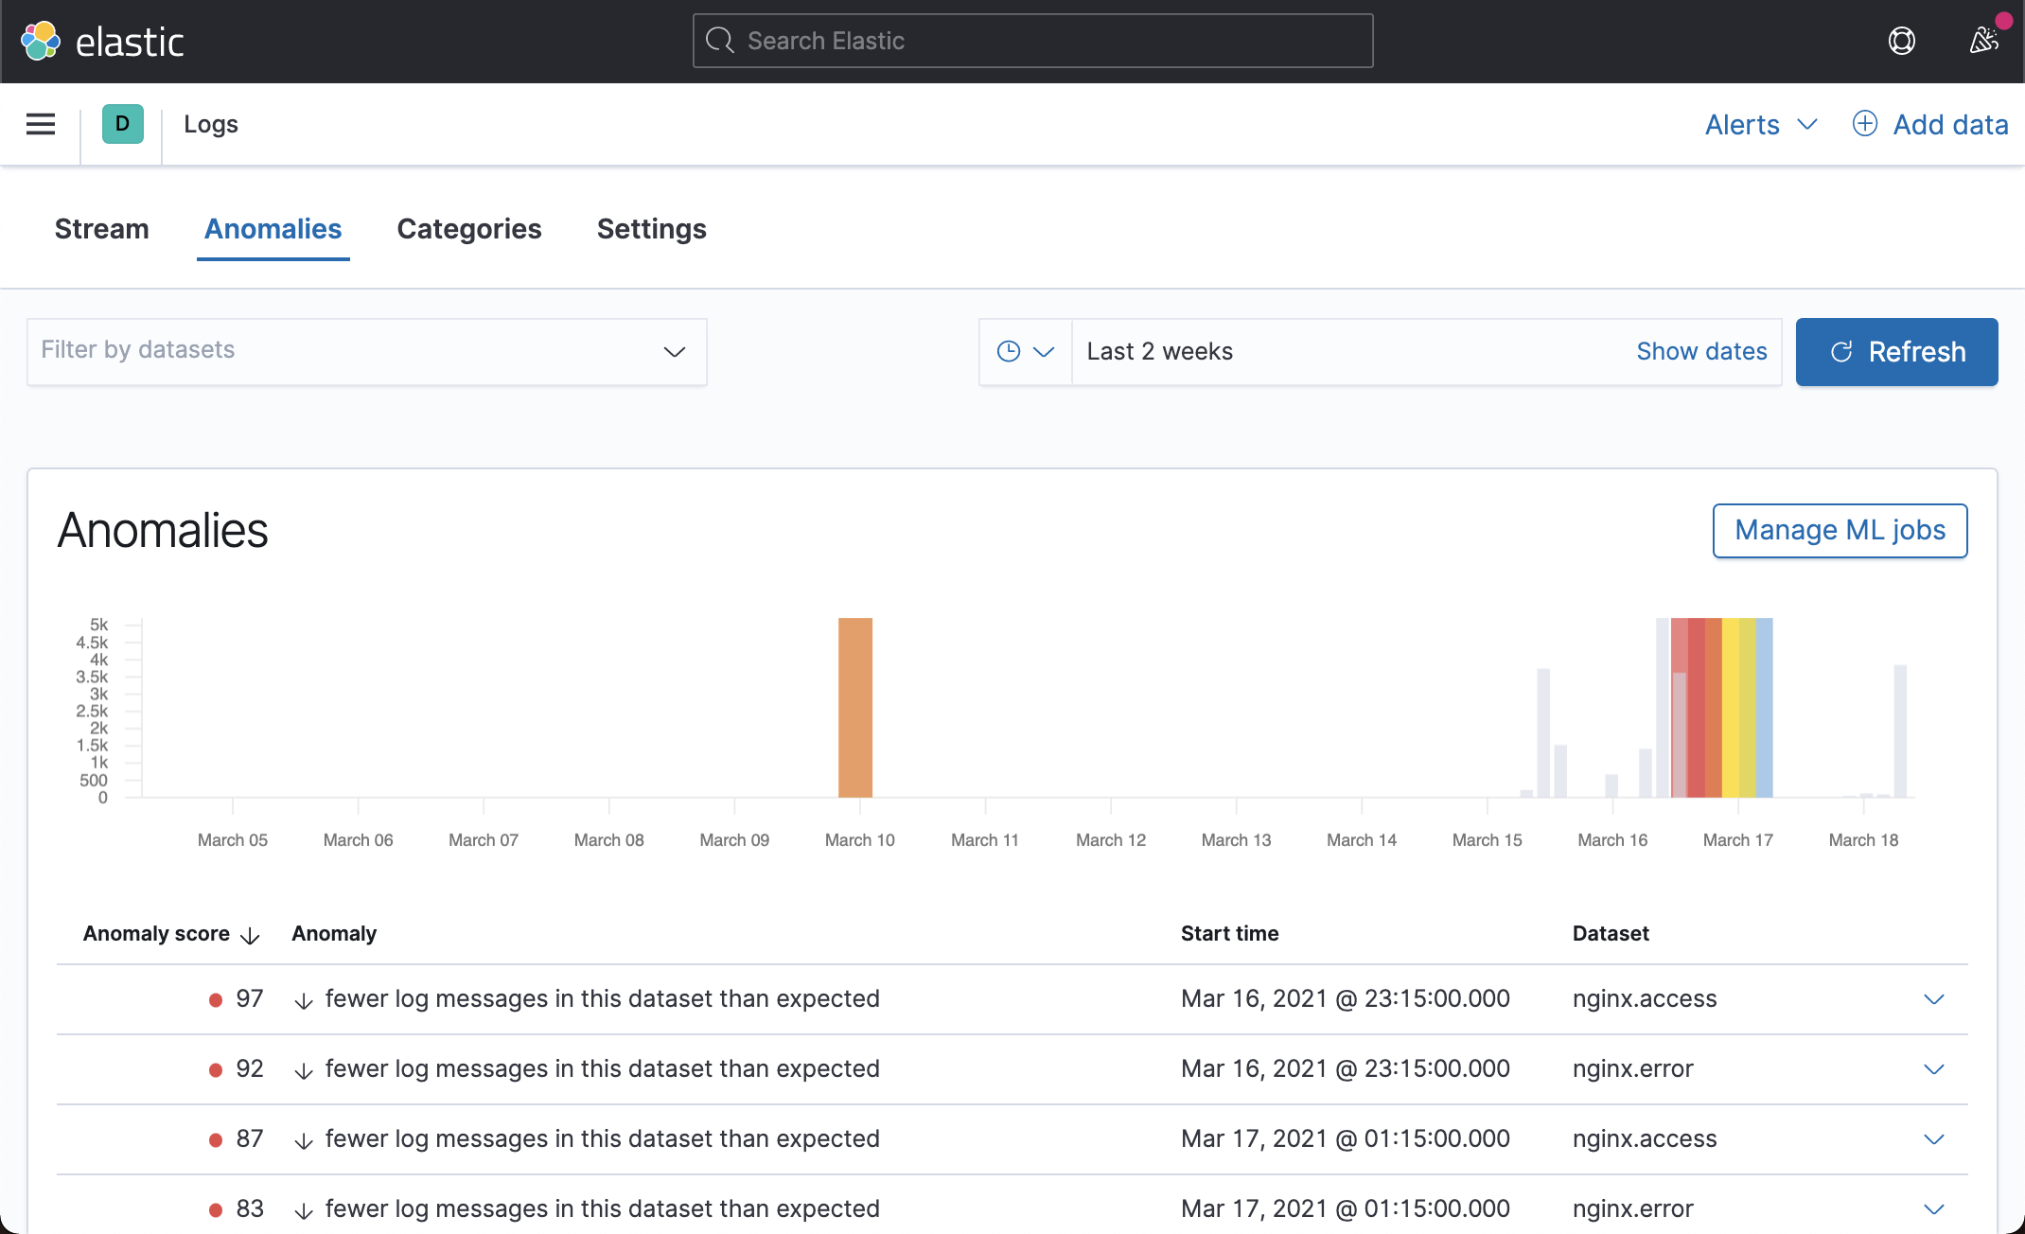Open the help icon in the top bar
The image size is (2025, 1234).
tap(1902, 41)
